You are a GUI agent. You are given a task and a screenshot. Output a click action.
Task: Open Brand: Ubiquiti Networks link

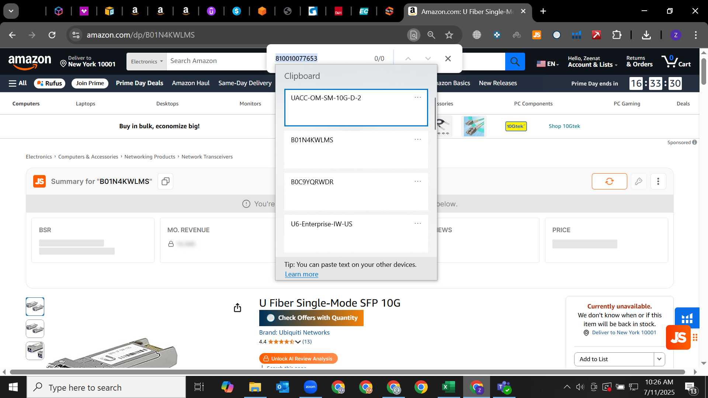[x=294, y=332]
